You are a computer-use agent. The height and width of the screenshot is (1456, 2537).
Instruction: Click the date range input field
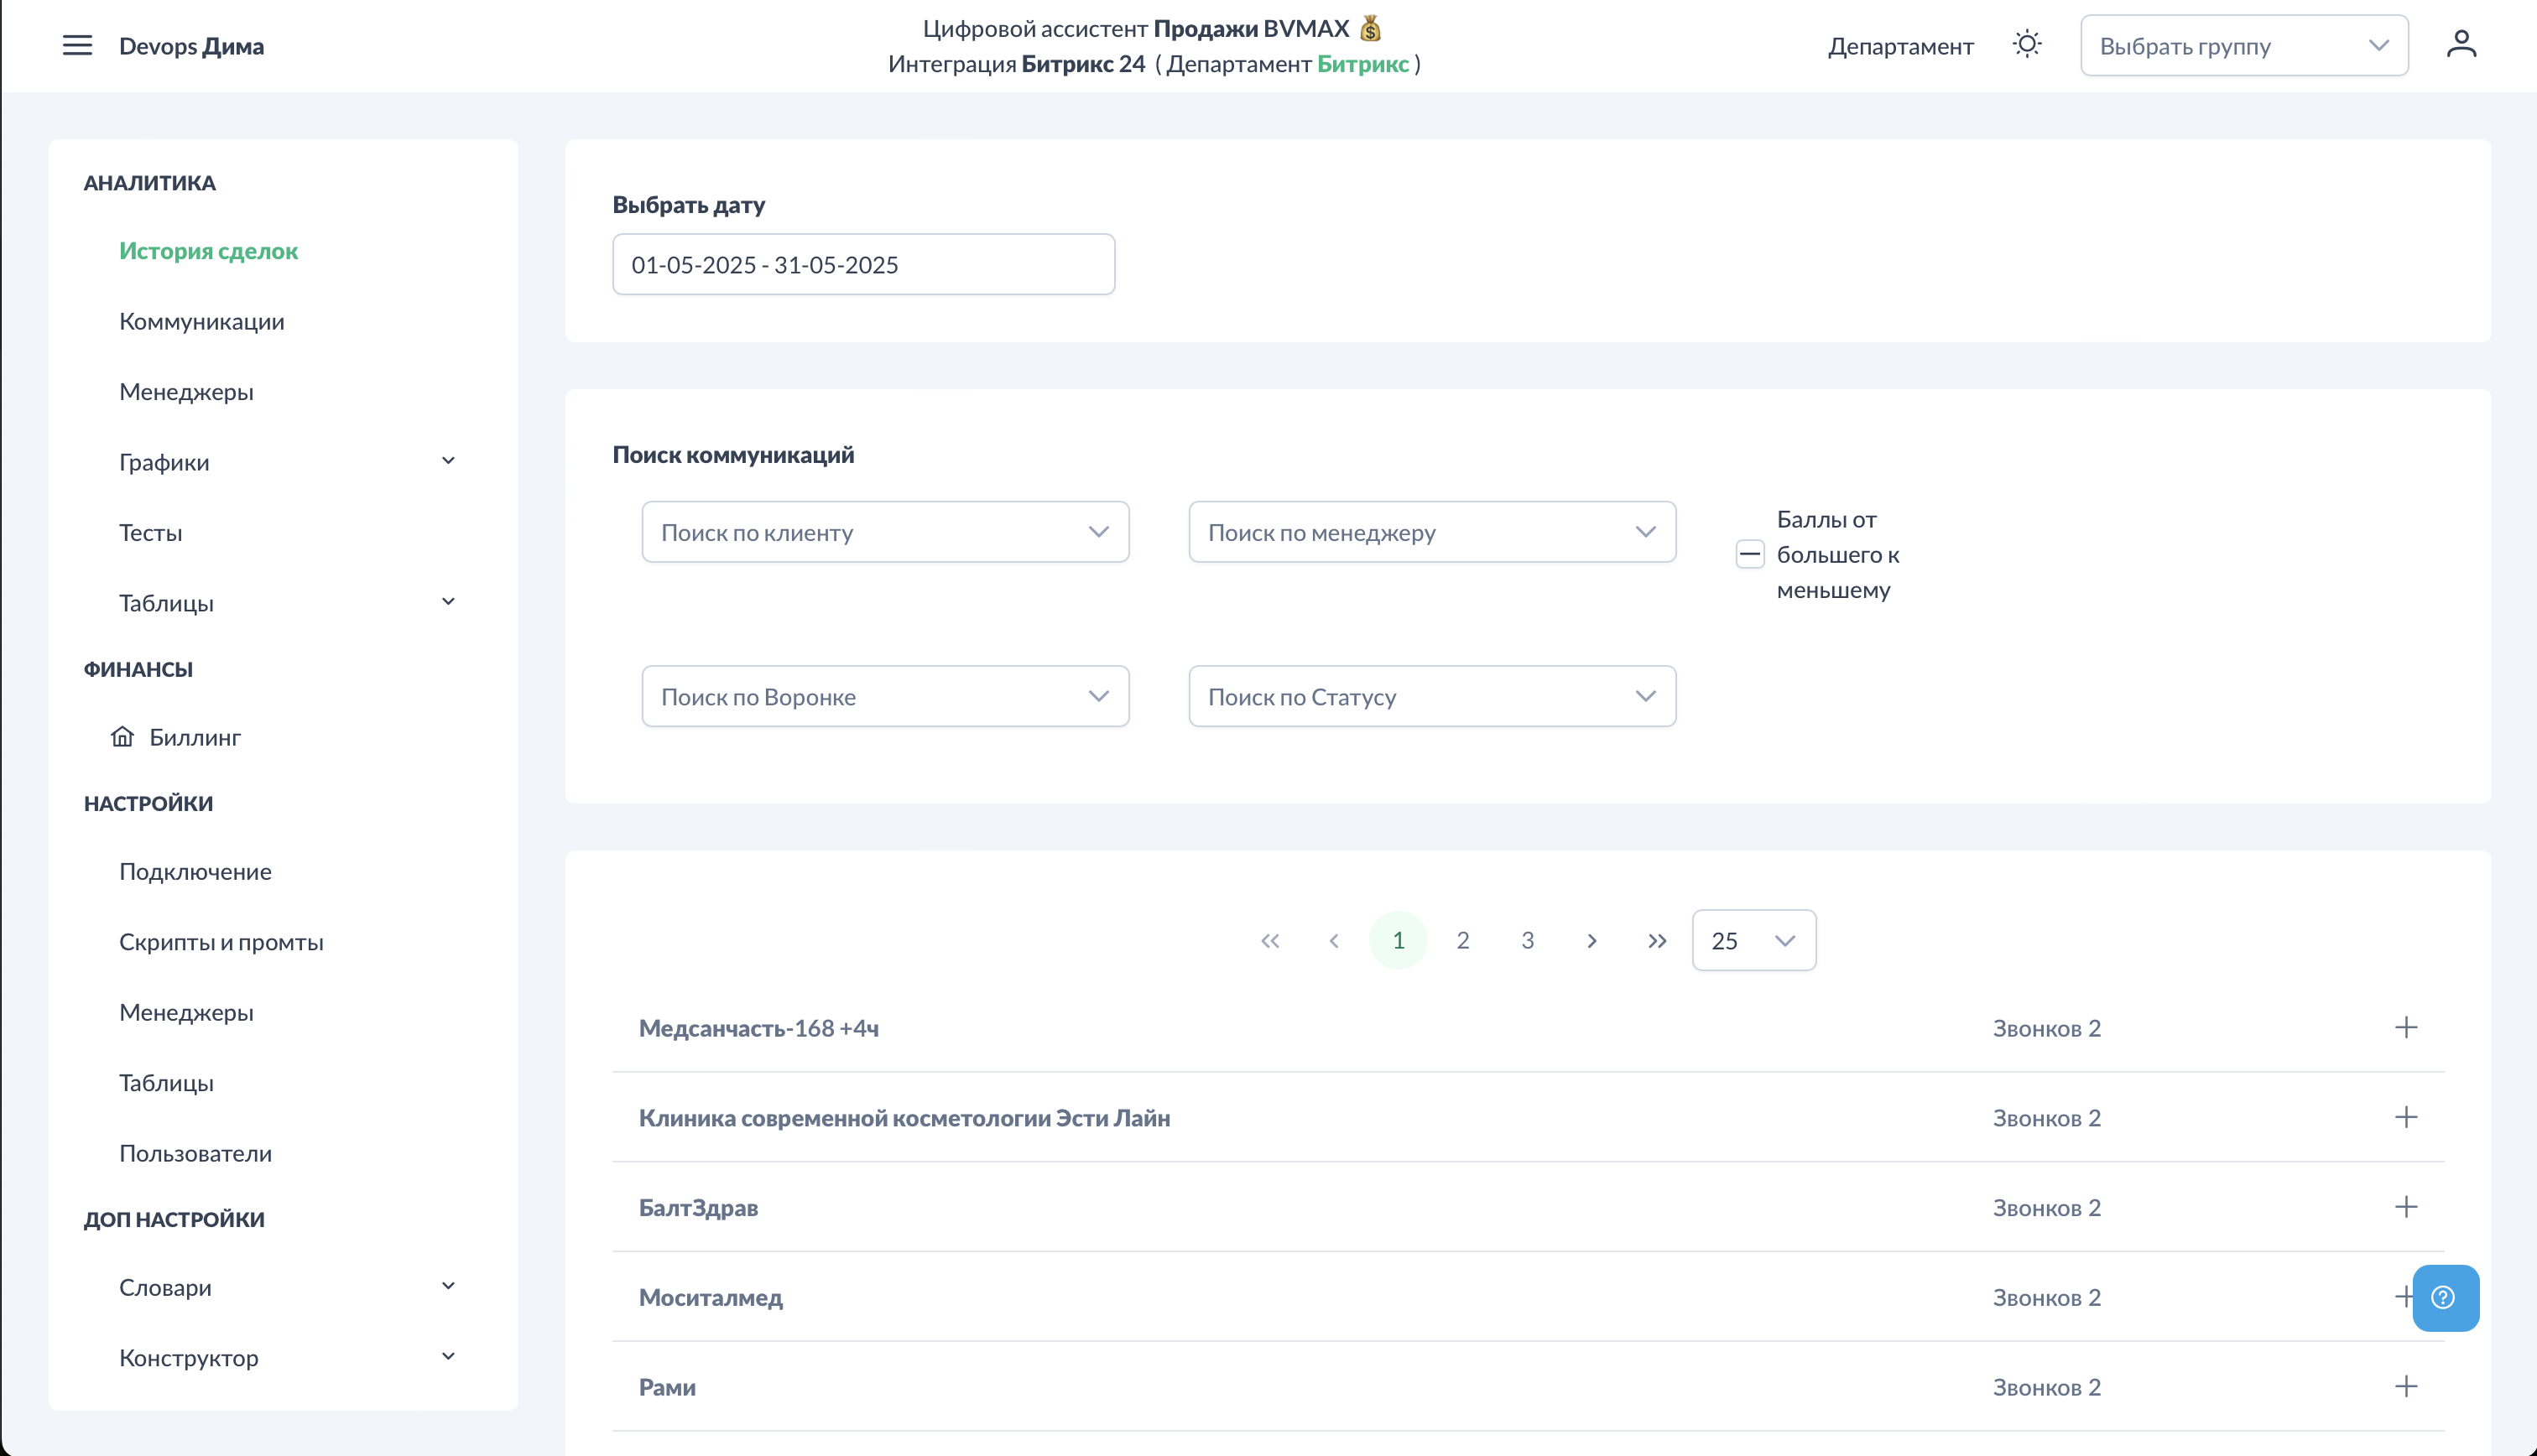tap(863, 265)
